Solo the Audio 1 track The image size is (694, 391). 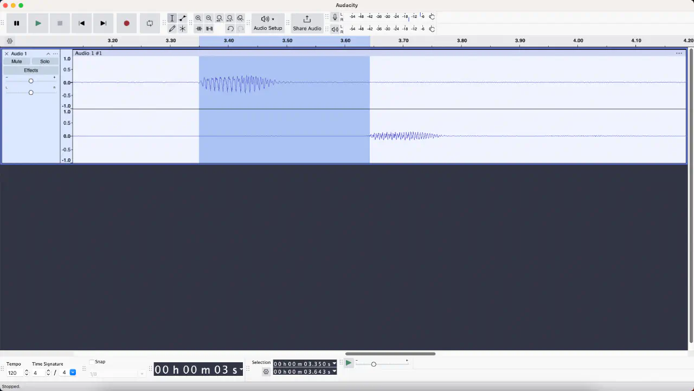coord(45,62)
